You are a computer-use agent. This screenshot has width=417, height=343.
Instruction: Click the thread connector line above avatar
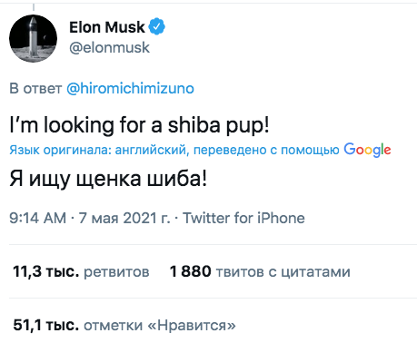tap(34, 6)
